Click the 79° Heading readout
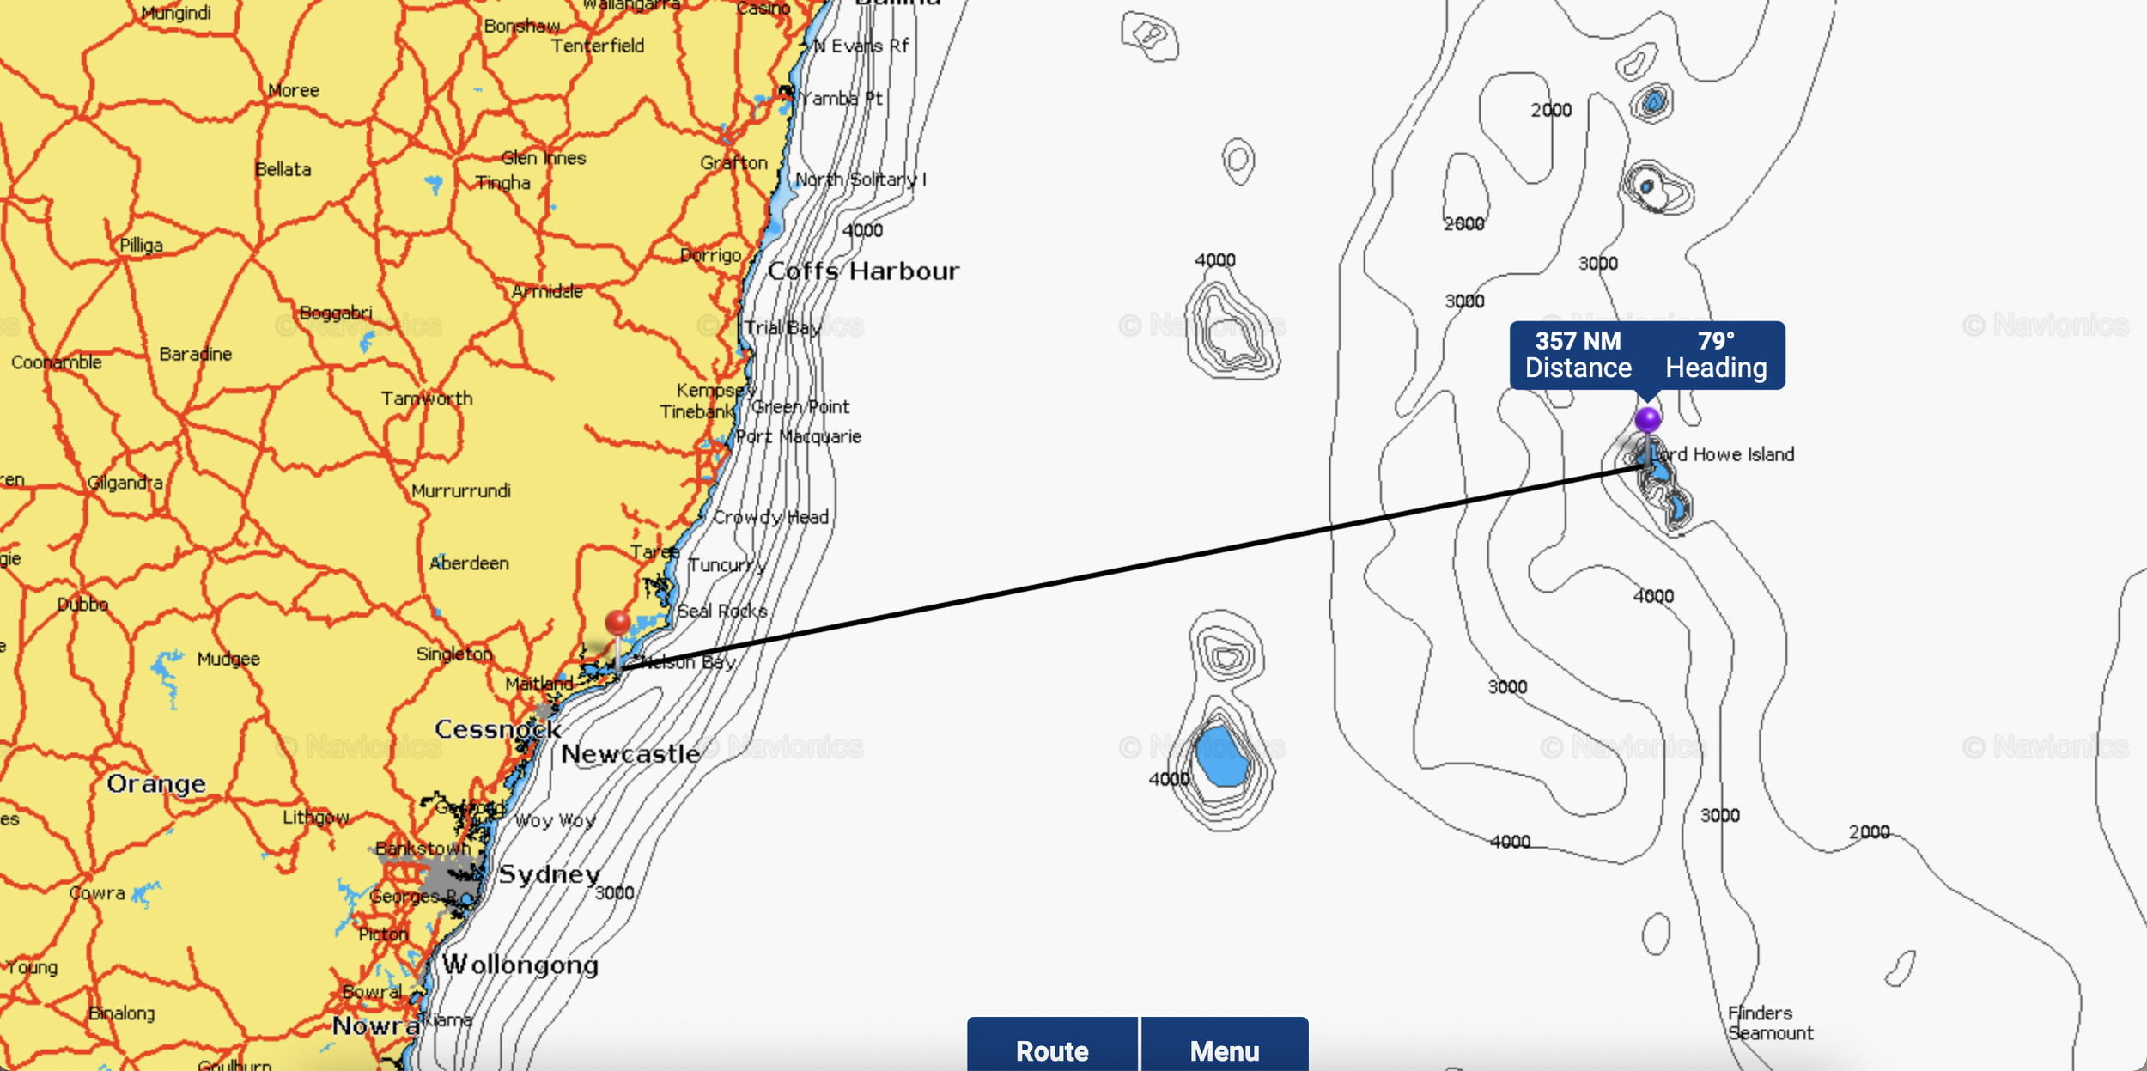The width and height of the screenshot is (2147, 1071). coord(1716,355)
